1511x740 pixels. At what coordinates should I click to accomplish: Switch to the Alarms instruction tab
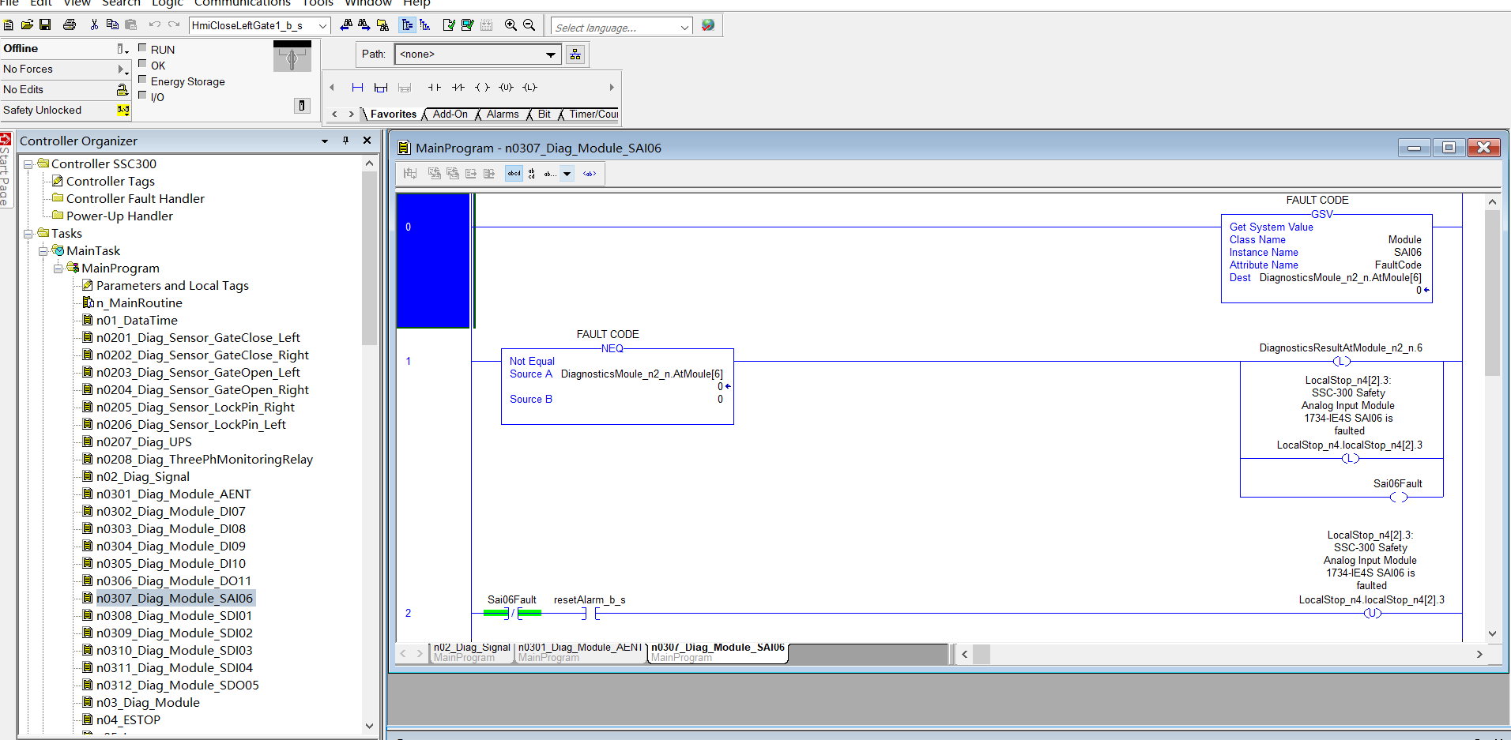(x=502, y=115)
